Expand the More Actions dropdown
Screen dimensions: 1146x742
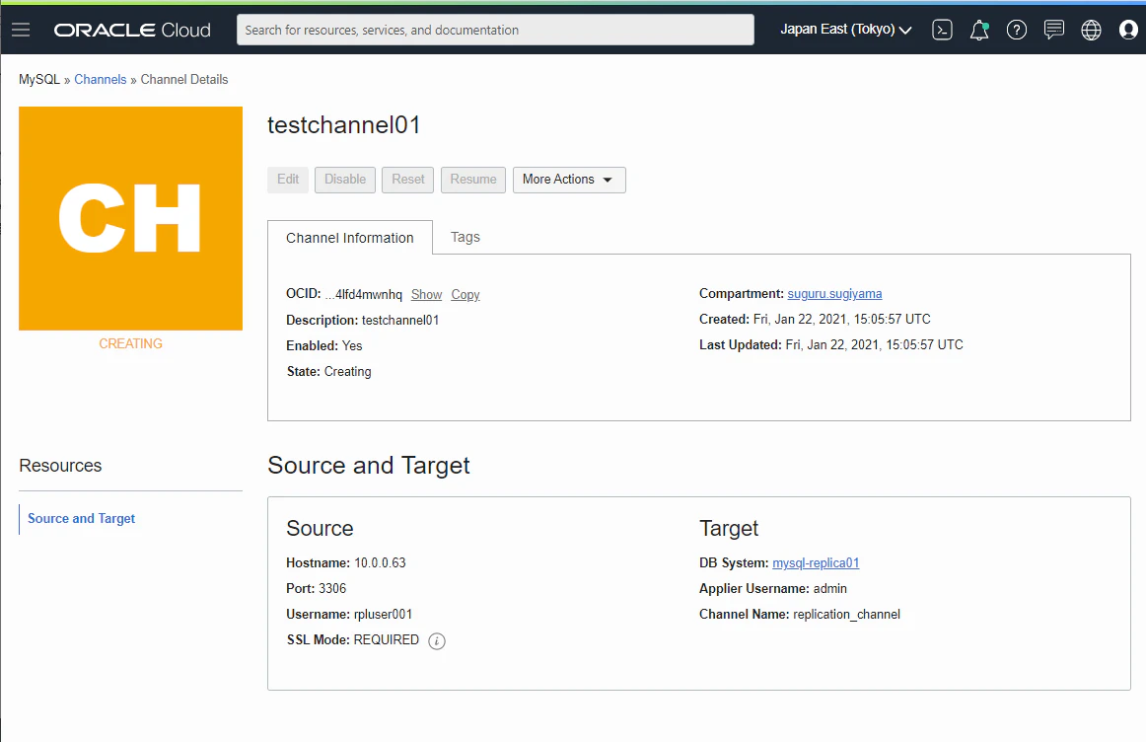click(x=569, y=180)
